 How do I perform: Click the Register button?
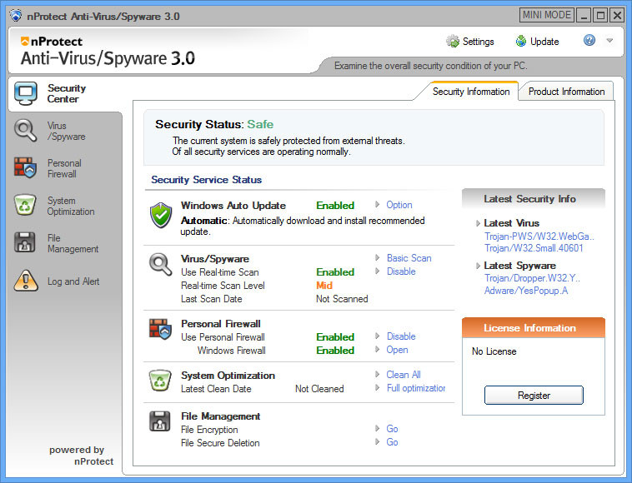534,396
